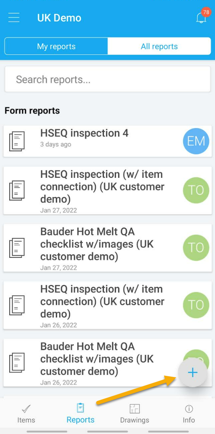215x434 pixels.
Task: Select the Reports bottom navigation tab
Action: (80, 414)
